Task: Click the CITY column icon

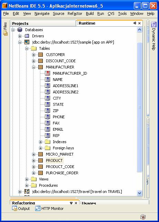Action: click(48, 98)
